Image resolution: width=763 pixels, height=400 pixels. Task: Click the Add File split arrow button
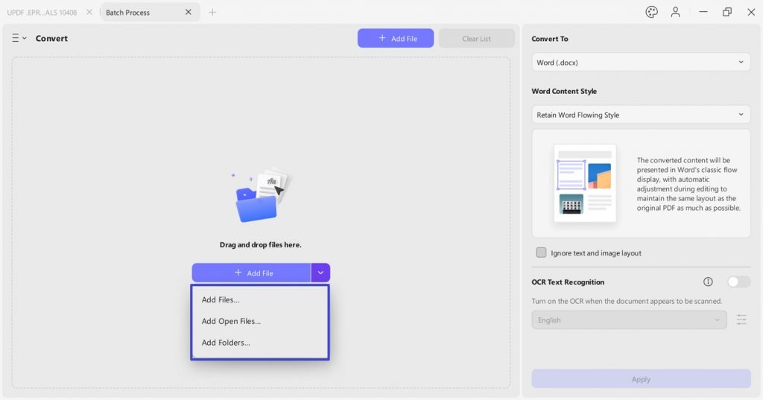click(x=320, y=273)
